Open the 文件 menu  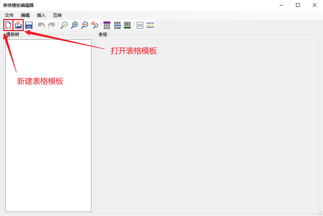point(9,15)
